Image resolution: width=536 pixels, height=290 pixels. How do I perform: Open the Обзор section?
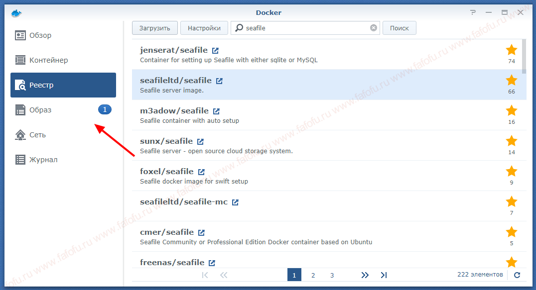(x=63, y=35)
